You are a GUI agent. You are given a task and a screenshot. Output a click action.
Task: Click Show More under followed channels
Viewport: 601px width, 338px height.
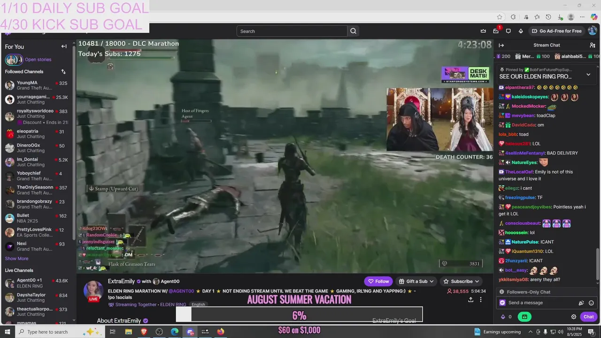point(16,259)
